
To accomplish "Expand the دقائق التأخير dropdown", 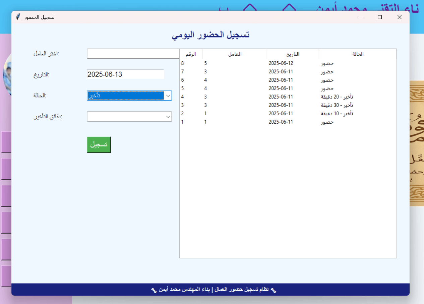I will pos(129,117).
